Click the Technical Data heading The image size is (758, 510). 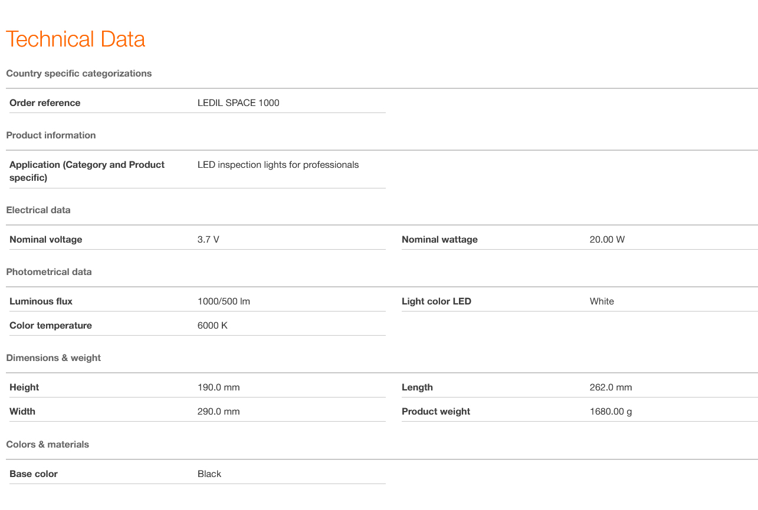(76, 39)
